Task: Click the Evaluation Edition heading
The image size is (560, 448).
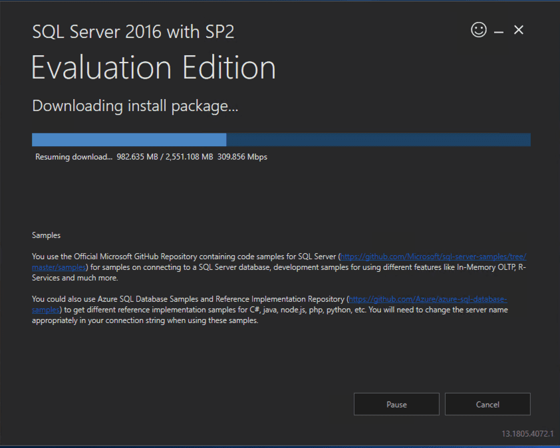Action: click(153, 67)
